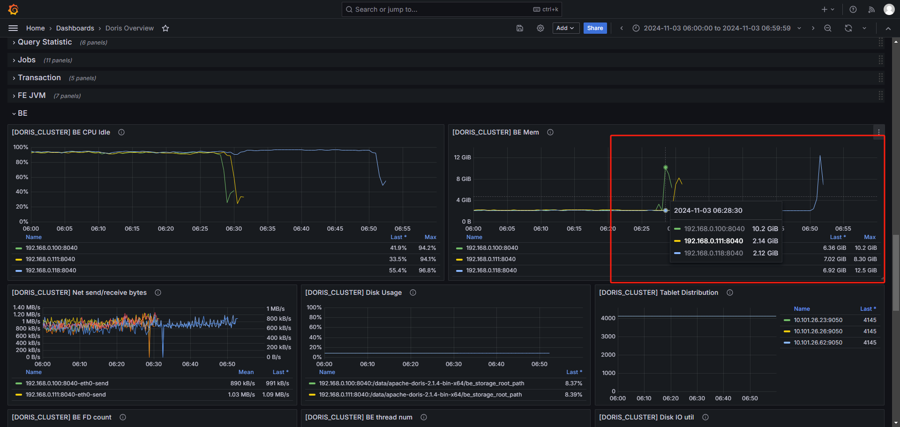
Task: Toggle 192.168.0.100:8040 series in CPU Idle legend
Action: coord(52,248)
